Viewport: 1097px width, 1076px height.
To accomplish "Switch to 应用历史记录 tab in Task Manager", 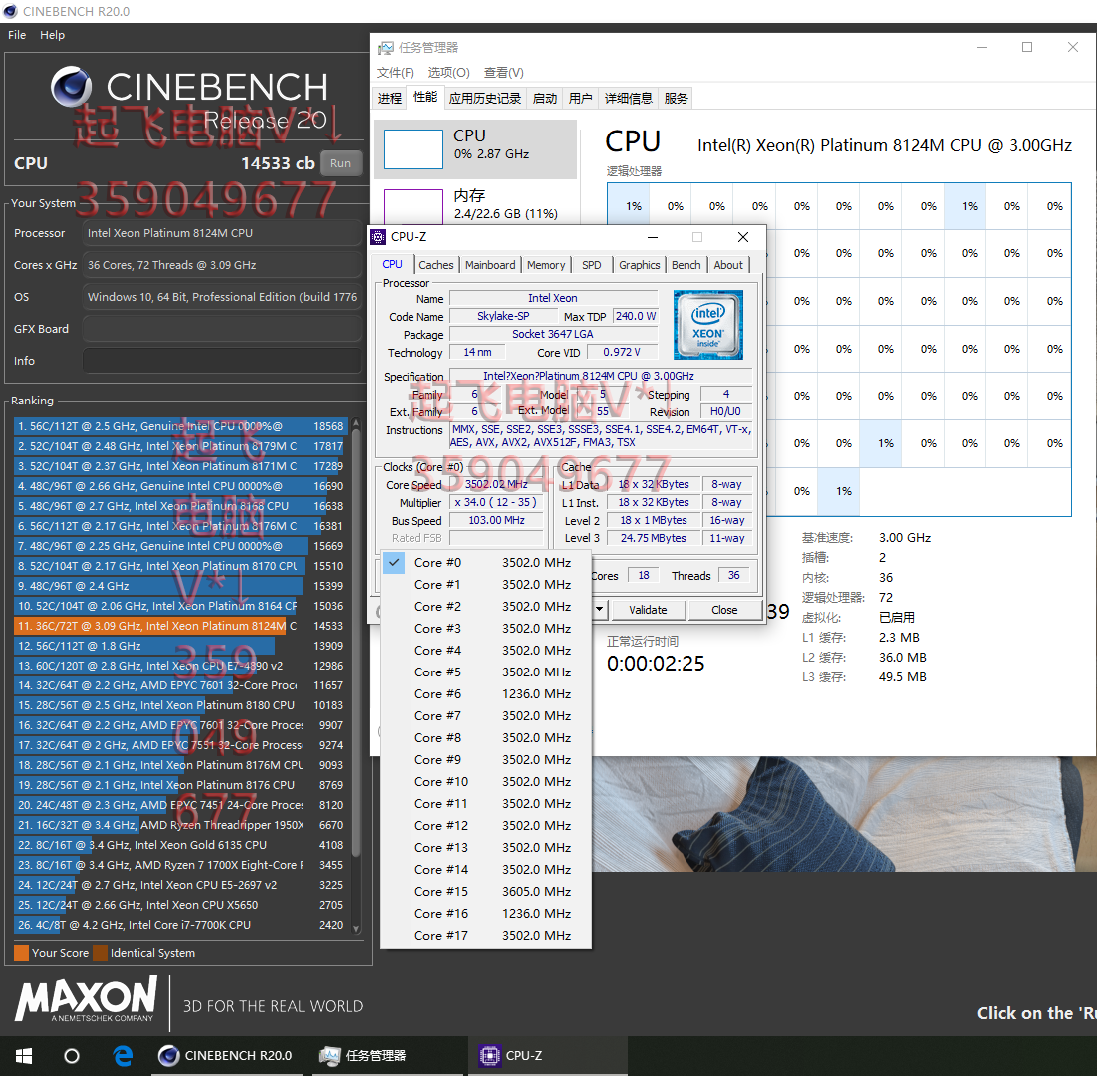I will (x=485, y=98).
